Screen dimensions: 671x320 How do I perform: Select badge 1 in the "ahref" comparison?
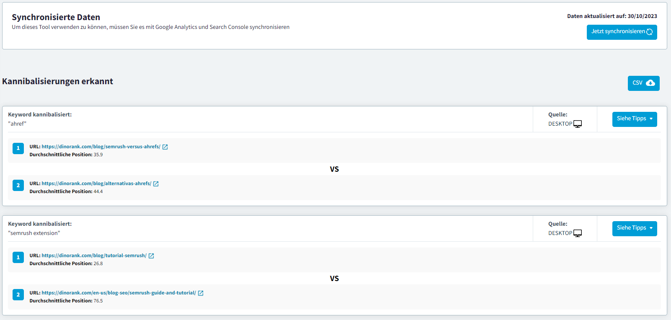(18, 148)
